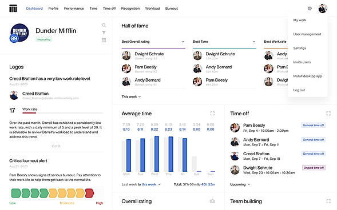Switch to the Performance tab
The image size is (337, 210).
click(x=74, y=9)
